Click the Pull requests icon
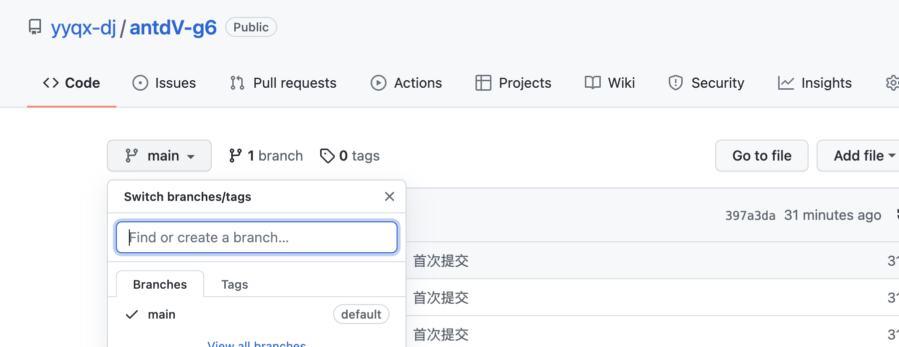Image resolution: width=899 pixels, height=347 pixels. point(237,83)
